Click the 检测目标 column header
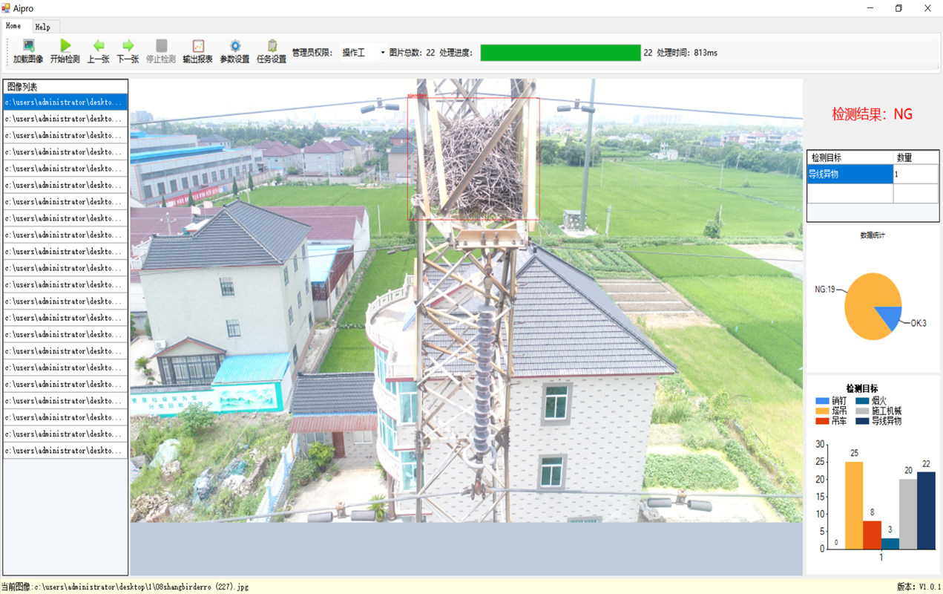The height and width of the screenshot is (594, 943). [x=850, y=157]
